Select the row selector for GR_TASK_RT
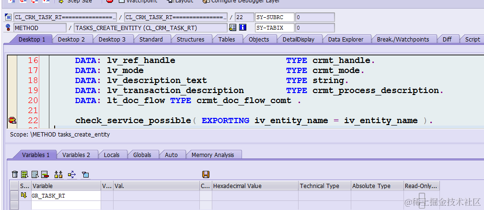 (14, 196)
